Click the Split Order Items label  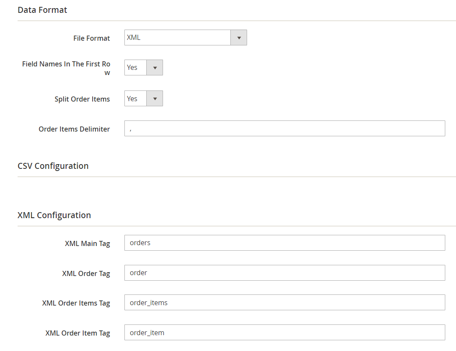[82, 99]
